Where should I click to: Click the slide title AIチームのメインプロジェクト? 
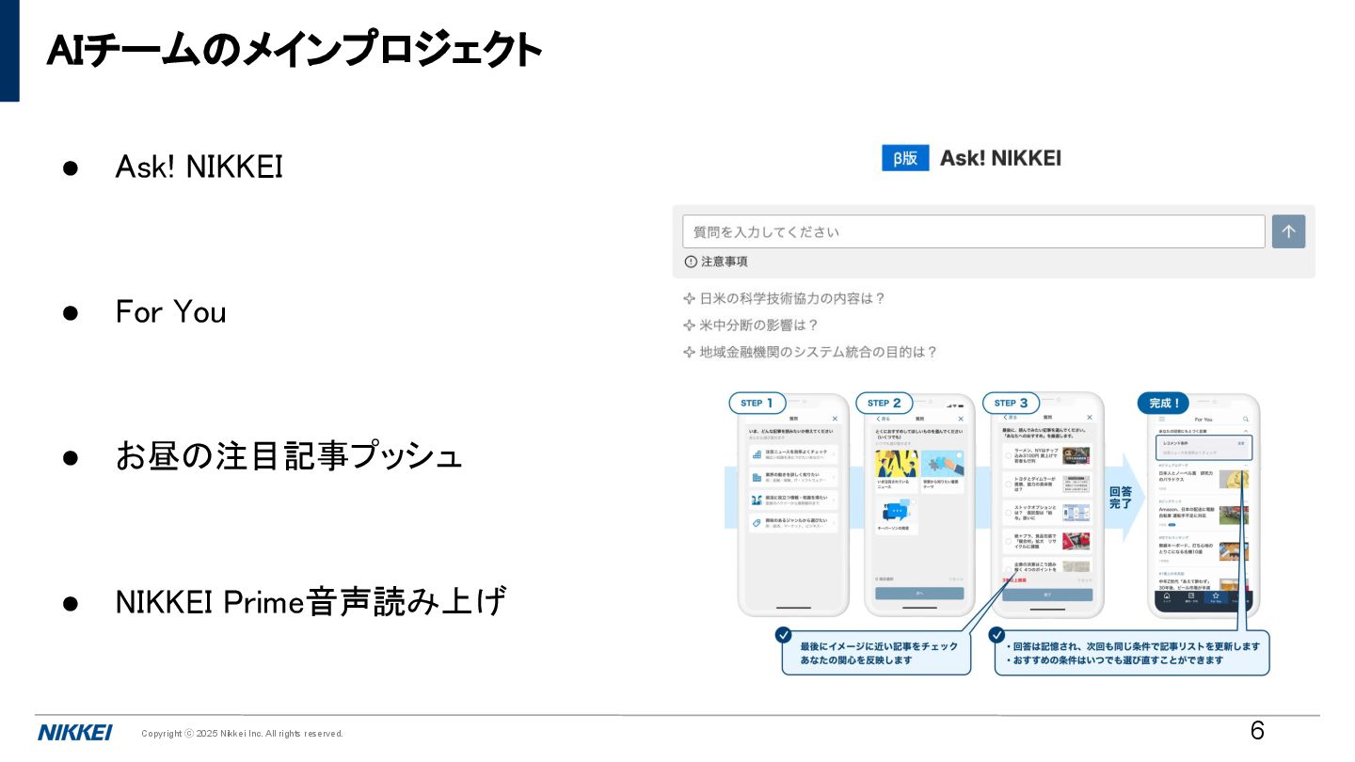point(295,51)
